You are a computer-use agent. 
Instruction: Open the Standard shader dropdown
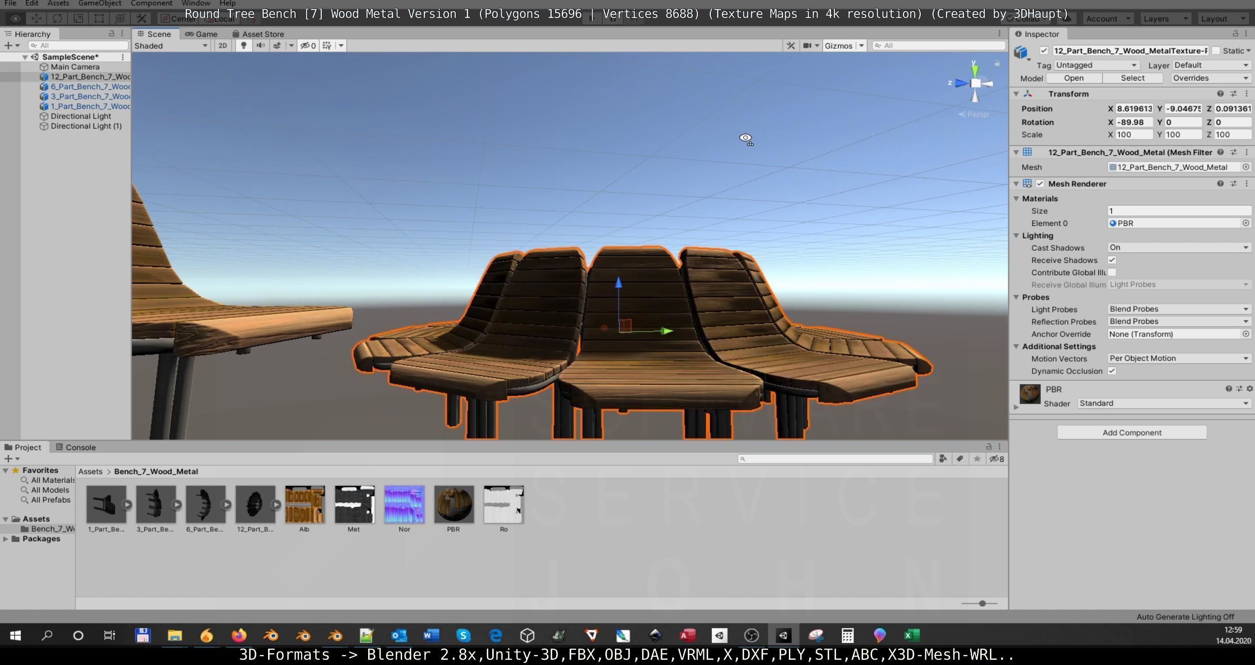coord(1164,403)
